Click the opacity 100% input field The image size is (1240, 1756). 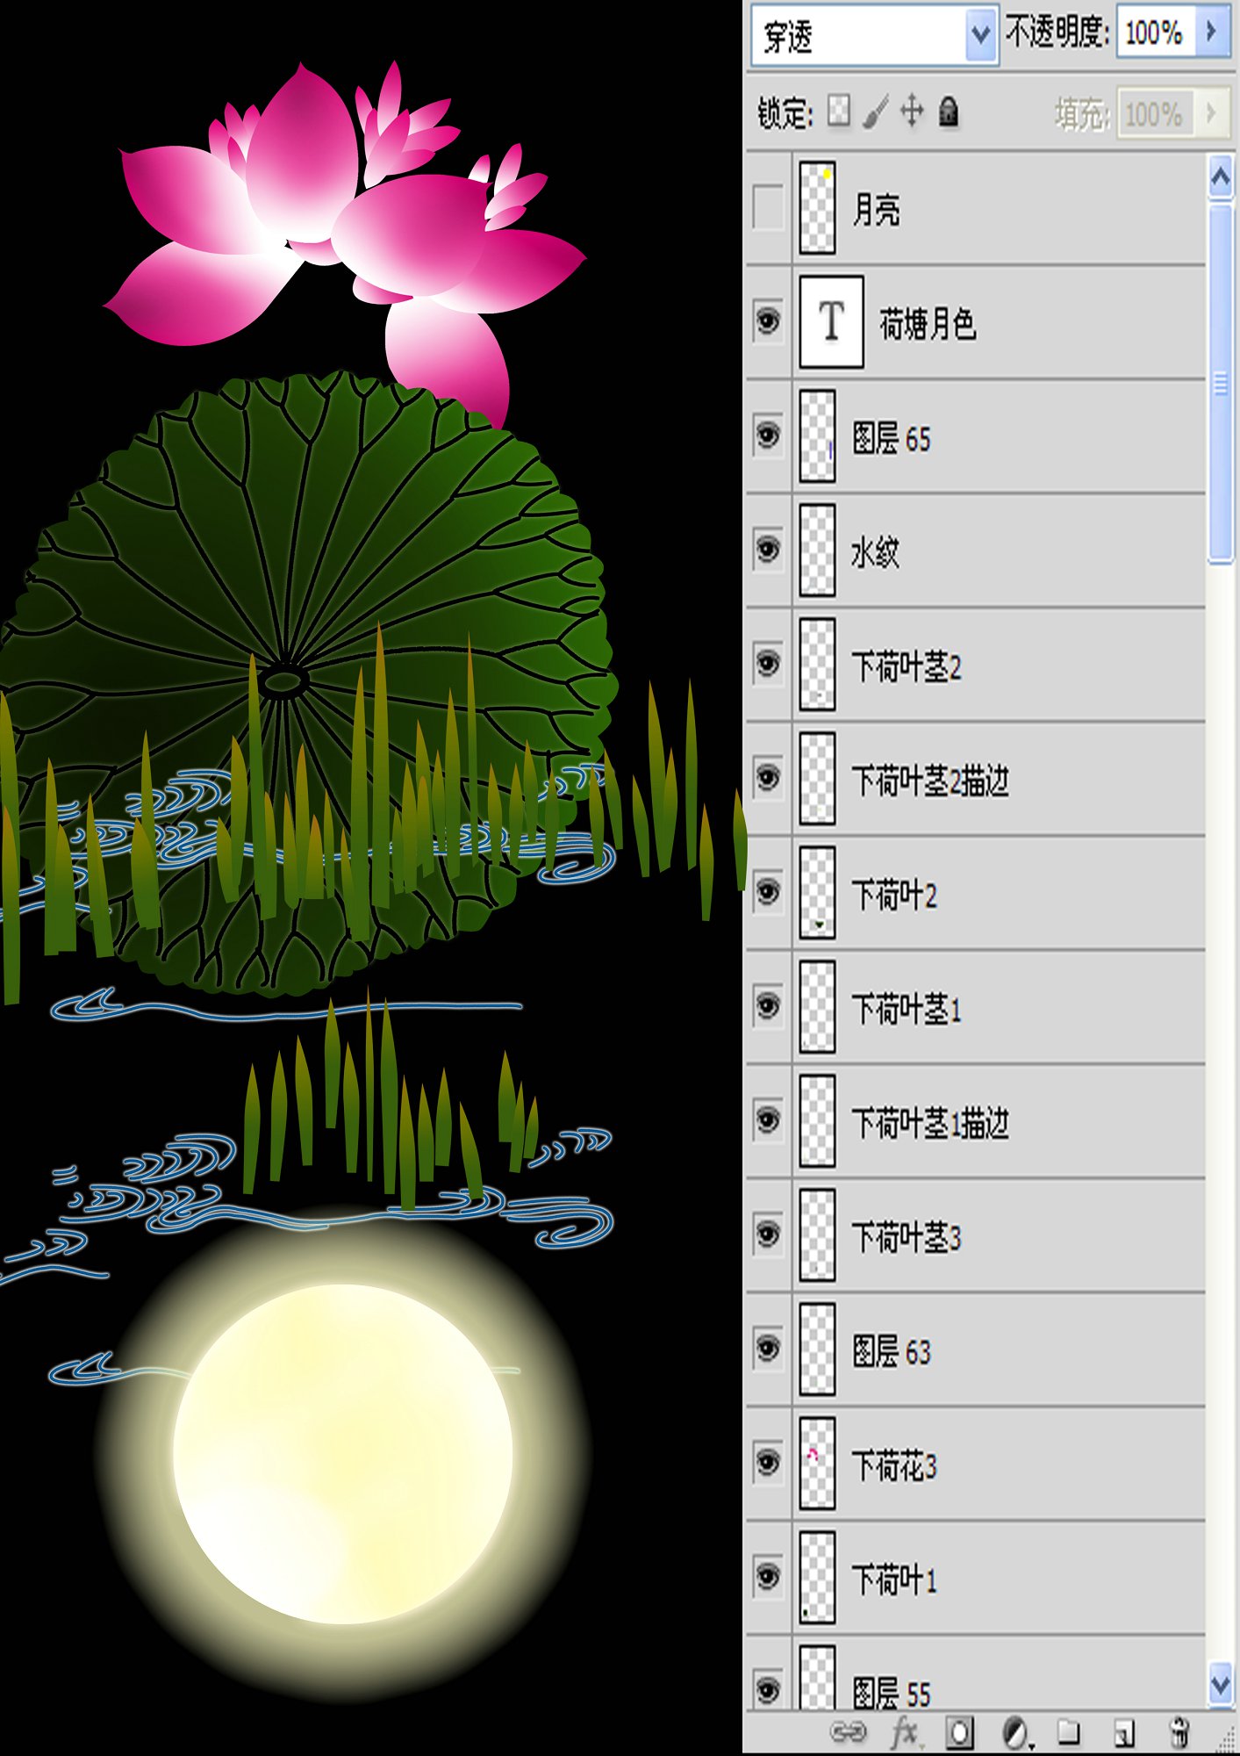tap(1156, 32)
